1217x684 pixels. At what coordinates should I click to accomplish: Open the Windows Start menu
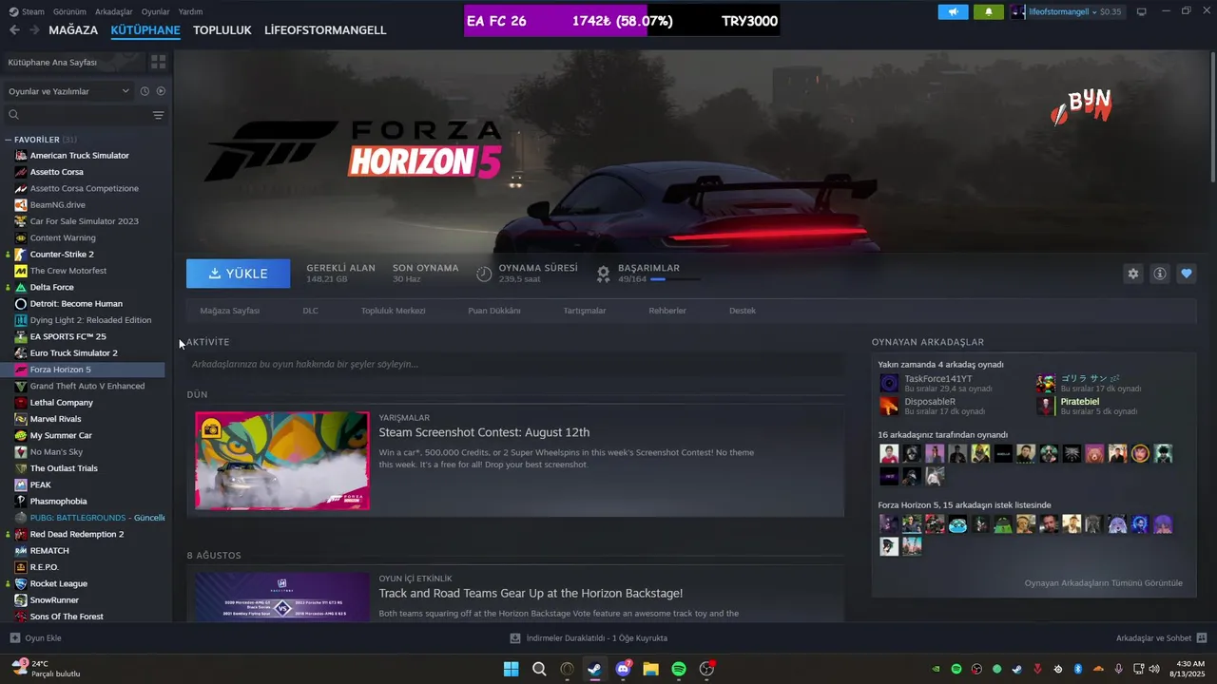coord(511,669)
